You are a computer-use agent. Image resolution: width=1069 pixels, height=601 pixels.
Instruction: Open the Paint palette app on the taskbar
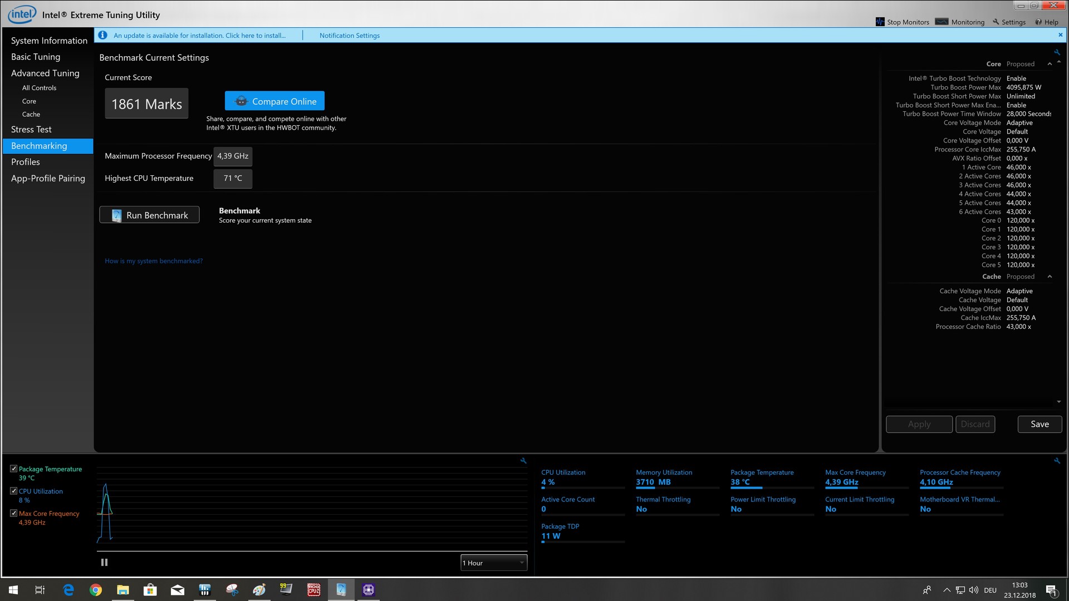coord(259,590)
